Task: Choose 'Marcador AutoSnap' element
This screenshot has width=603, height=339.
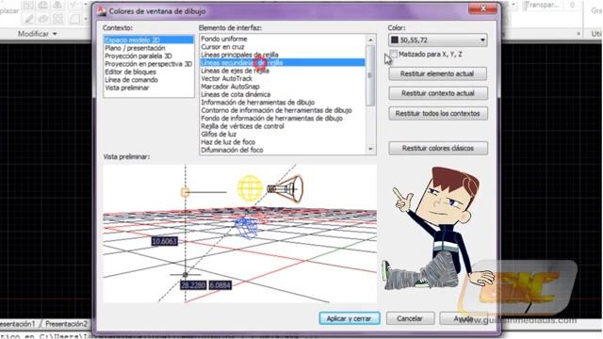Action: [230, 87]
